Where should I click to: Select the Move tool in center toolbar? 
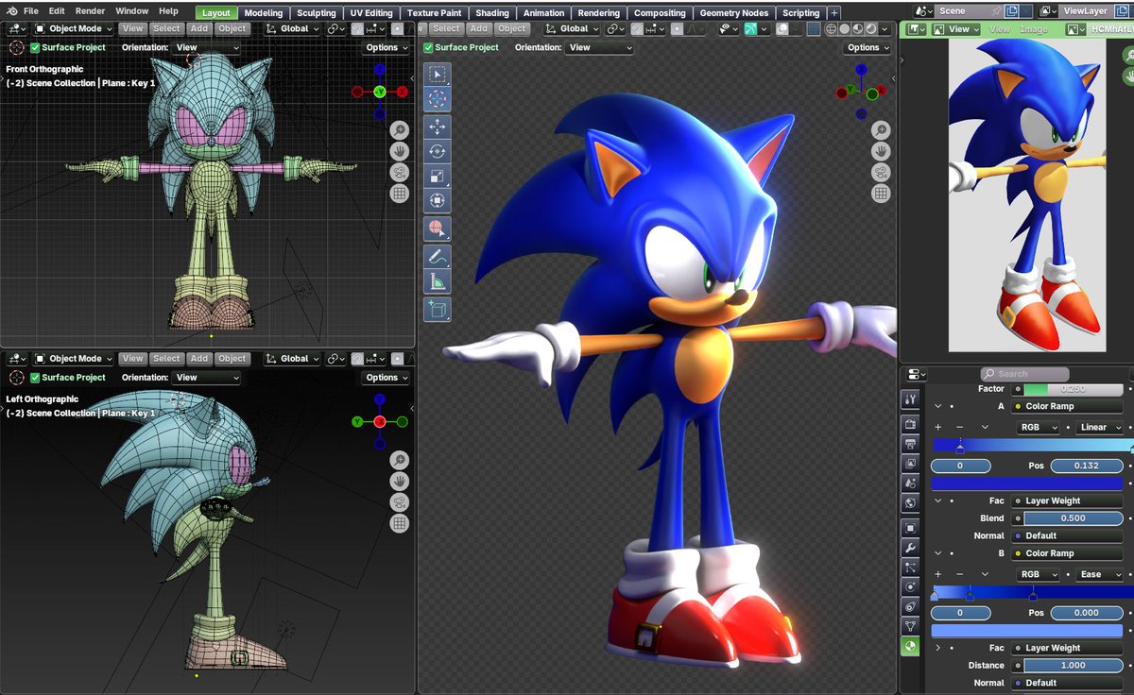click(x=437, y=127)
